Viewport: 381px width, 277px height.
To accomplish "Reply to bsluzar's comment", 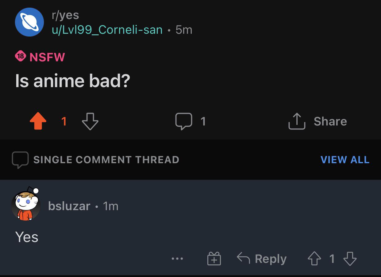I will click(x=262, y=259).
